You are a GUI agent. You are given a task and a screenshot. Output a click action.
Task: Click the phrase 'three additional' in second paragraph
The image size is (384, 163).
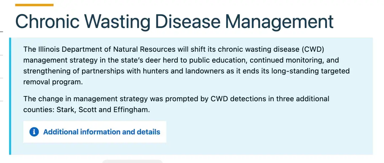[x=303, y=99]
